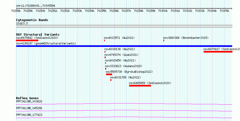Click nsv3333623 (Audano2019) label

tap(124, 66)
